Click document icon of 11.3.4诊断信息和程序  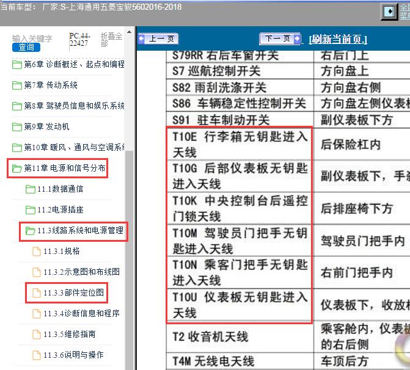(x=37, y=314)
